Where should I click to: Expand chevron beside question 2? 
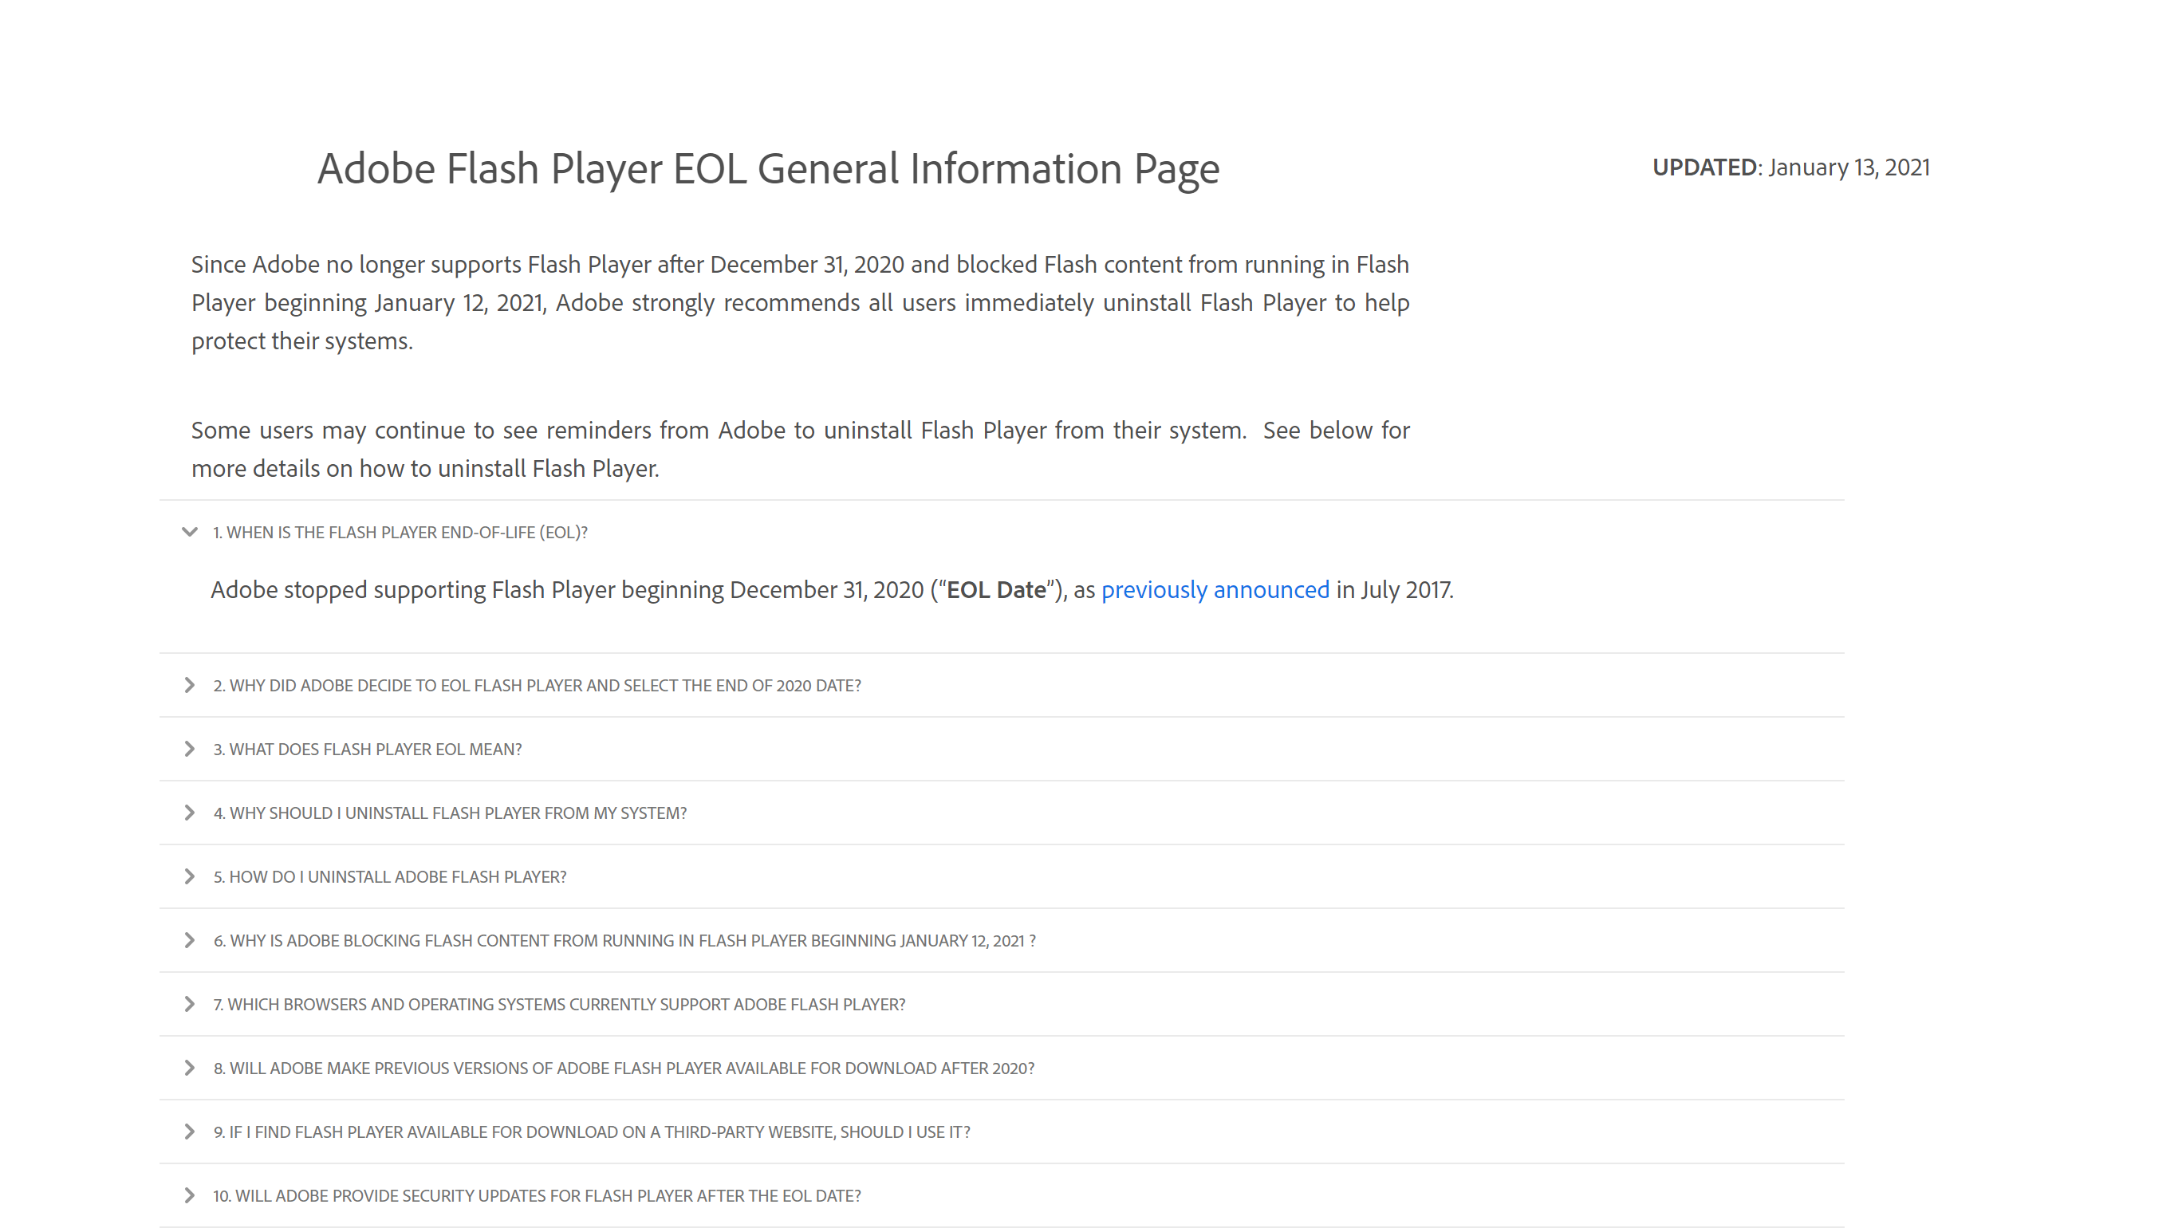tap(190, 685)
